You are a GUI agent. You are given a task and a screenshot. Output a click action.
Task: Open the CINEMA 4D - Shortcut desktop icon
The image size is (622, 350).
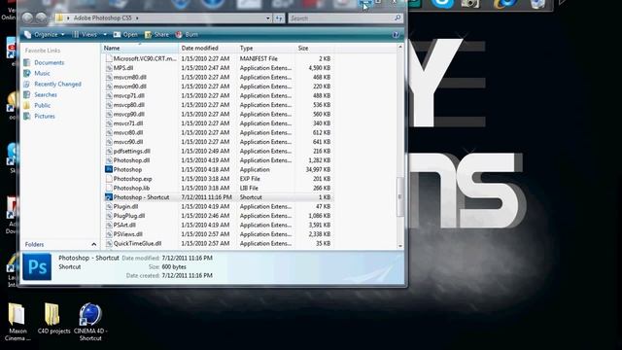[x=90, y=322]
